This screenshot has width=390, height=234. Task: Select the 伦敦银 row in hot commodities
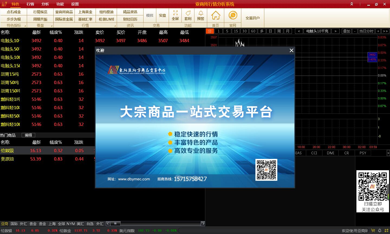point(7,151)
